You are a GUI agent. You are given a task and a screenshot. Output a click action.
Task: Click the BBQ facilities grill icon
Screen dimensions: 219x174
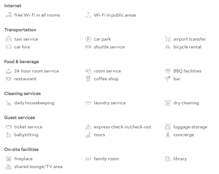coord(168,71)
